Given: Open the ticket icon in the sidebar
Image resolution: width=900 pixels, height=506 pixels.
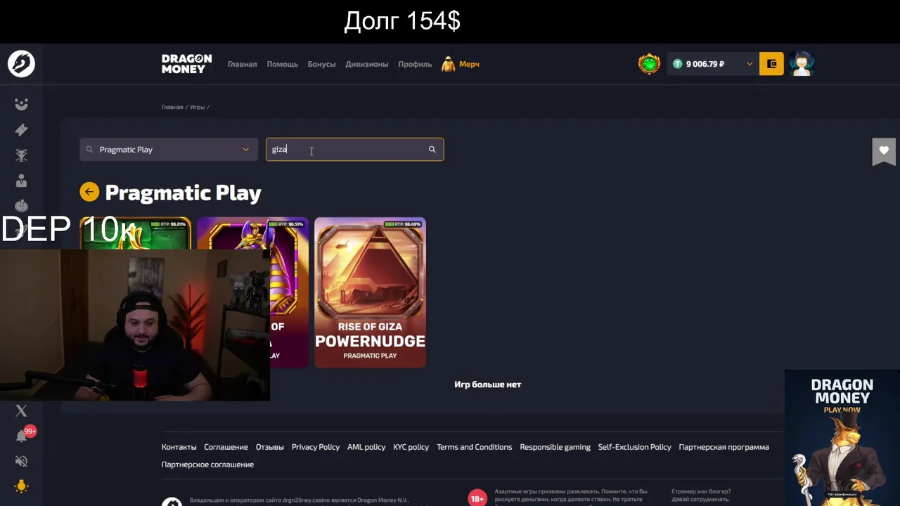Looking at the screenshot, I should (x=21, y=130).
